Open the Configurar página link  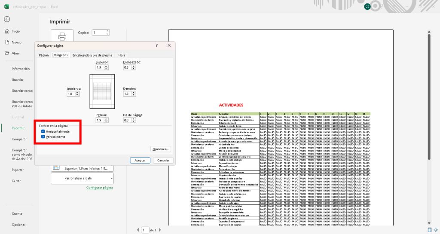(99, 188)
